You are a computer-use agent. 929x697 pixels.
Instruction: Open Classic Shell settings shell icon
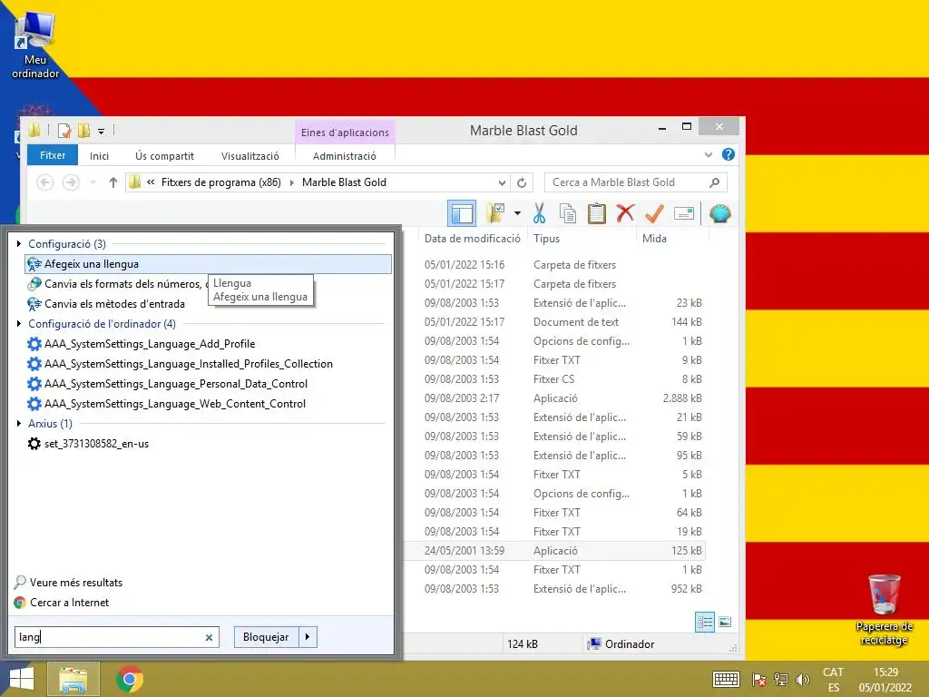pyautogui.click(x=719, y=213)
